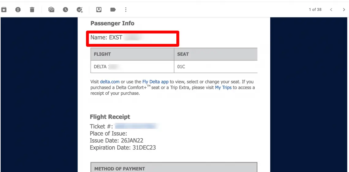Report the email as spam
Viewport: 349px width, 172px height.
click(x=18, y=9)
